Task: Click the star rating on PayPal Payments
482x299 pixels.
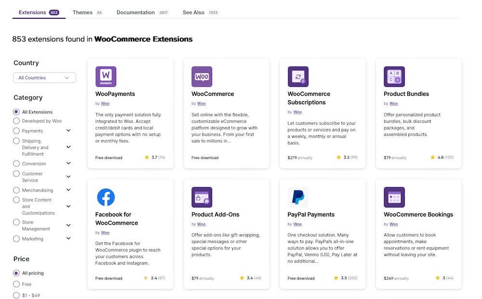Action: [346, 278]
